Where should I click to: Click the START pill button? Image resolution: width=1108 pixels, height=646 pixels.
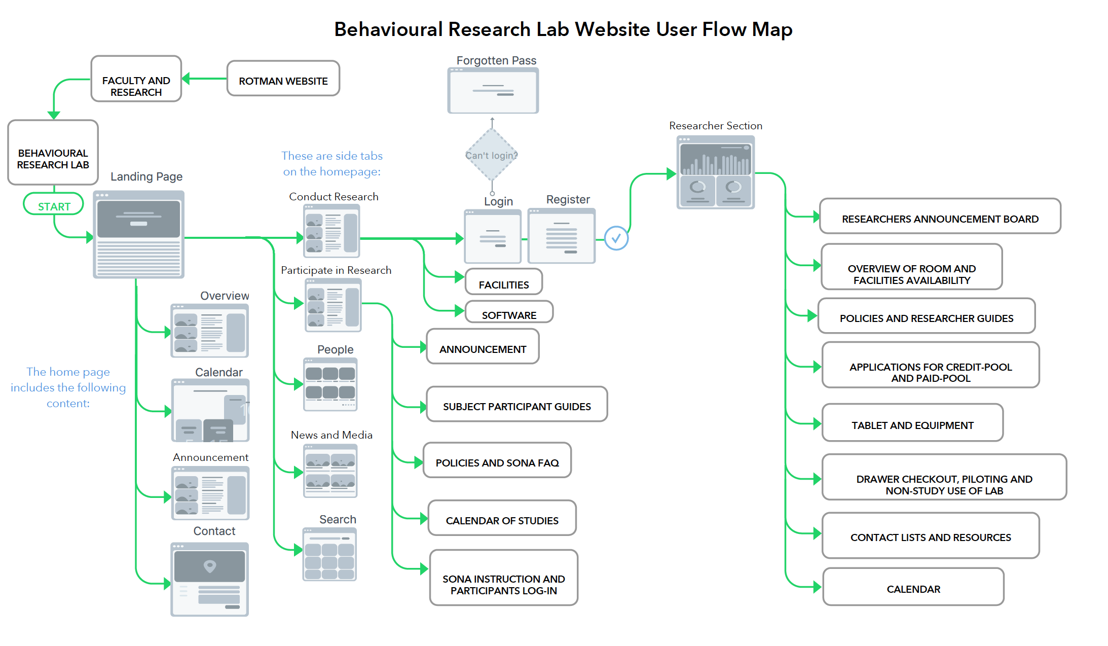tap(54, 204)
